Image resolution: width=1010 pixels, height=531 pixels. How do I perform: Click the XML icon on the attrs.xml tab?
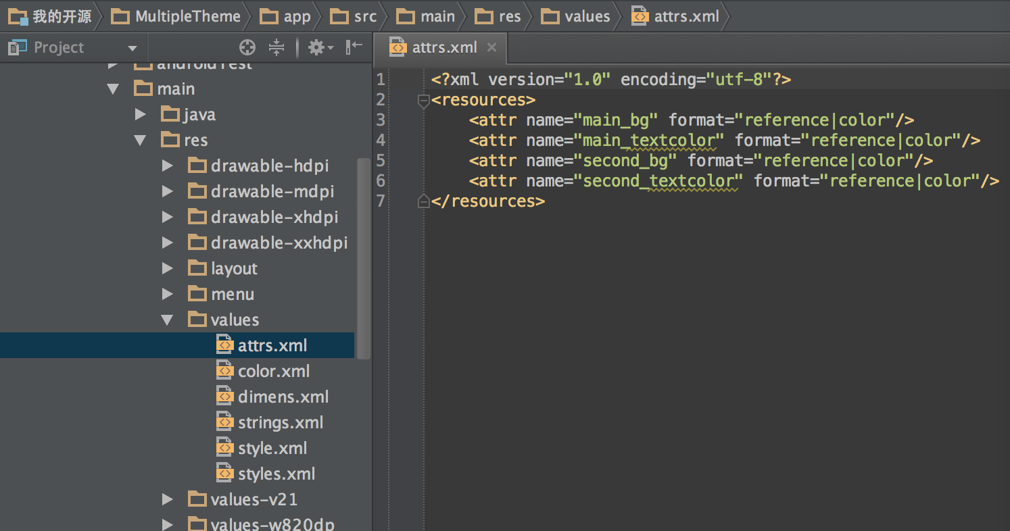[x=398, y=47]
